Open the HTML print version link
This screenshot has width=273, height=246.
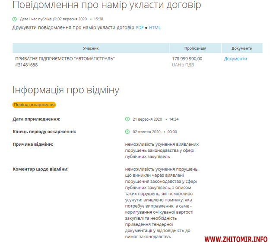click(x=155, y=28)
